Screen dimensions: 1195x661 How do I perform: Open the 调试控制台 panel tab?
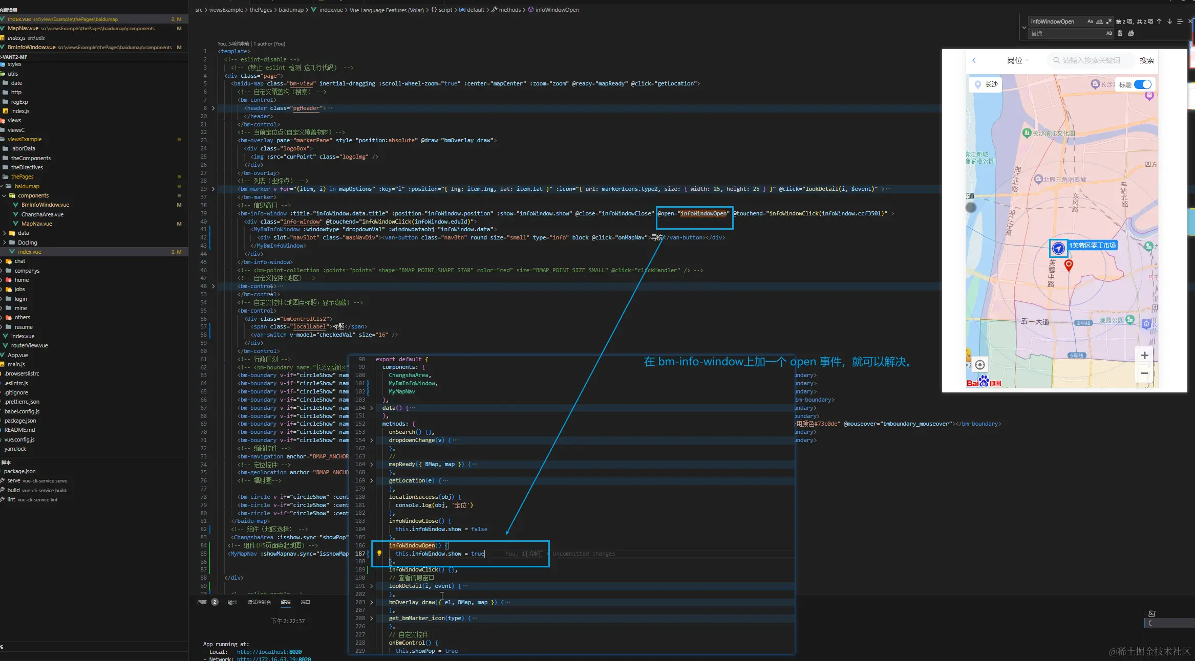click(259, 602)
